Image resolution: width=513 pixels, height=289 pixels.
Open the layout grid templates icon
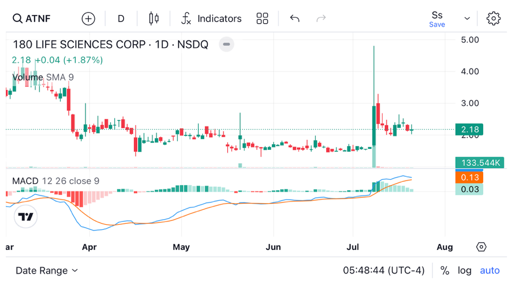point(262,18)
